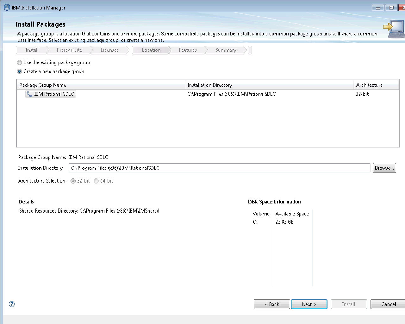Viewport: 405px width, 324px height.
Task: Click the Next > button
Action: click(309, 304)
